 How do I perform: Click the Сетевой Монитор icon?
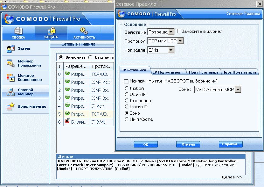point(10,92)
